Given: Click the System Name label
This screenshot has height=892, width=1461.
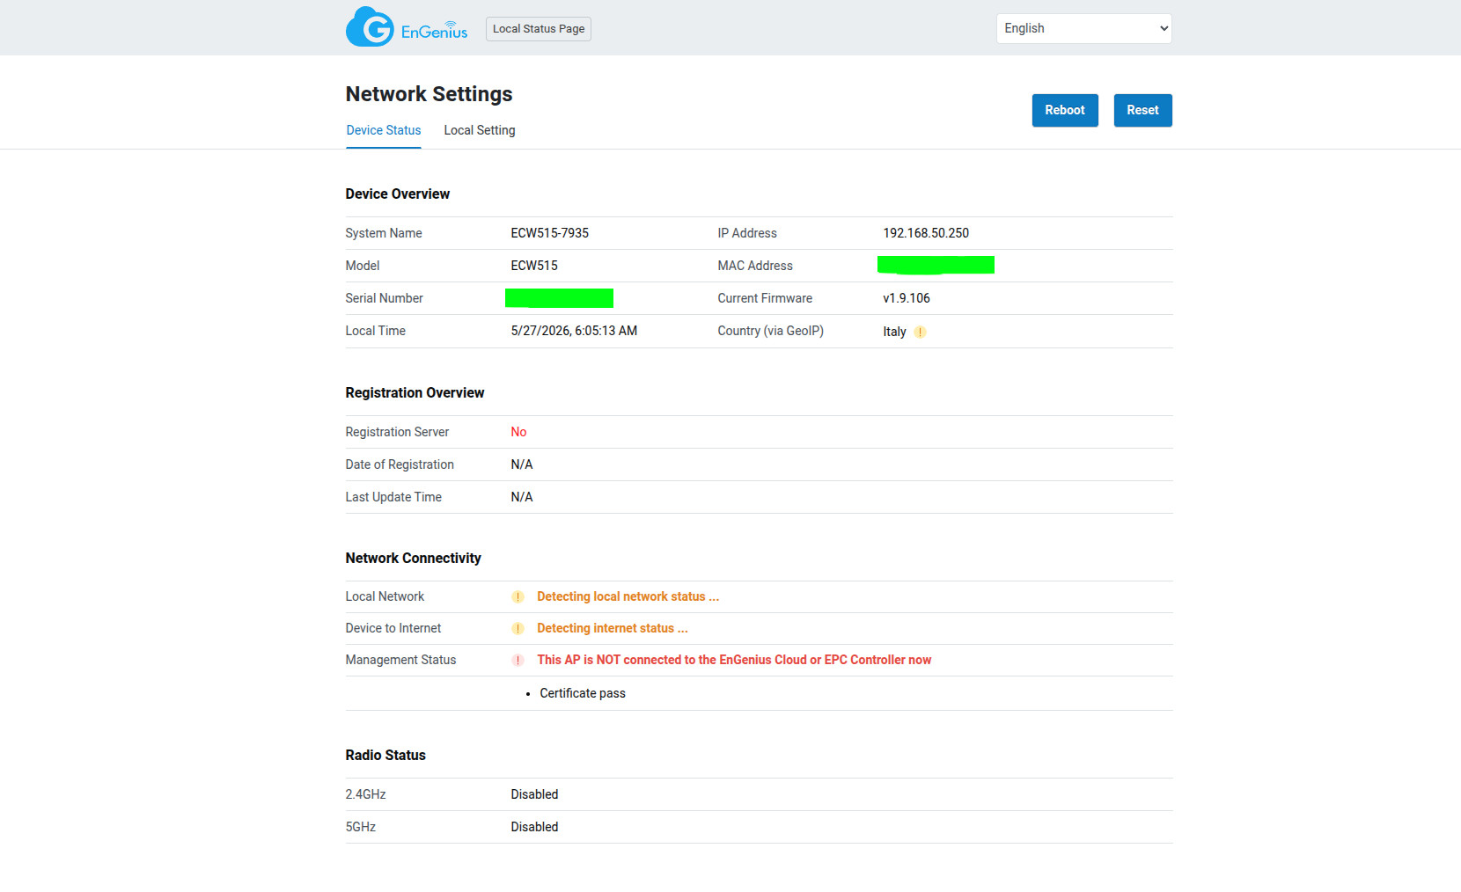Looking at the screenshot, I should (384, 233).
